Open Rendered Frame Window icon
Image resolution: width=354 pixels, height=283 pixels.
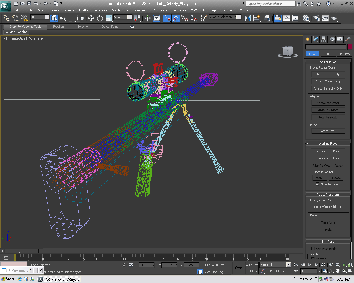click(x=325, y=18)
